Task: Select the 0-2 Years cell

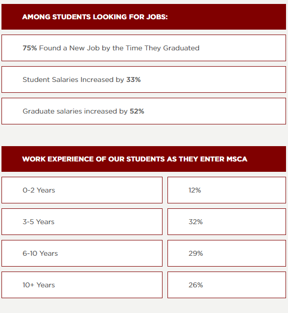Action: point(82,190)
